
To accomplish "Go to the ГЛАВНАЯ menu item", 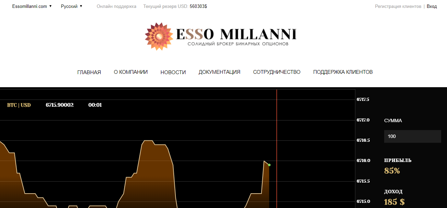I will point(89,72).
